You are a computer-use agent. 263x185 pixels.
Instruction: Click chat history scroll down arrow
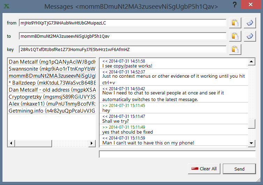pyautogui.click(x=251, y=143)
